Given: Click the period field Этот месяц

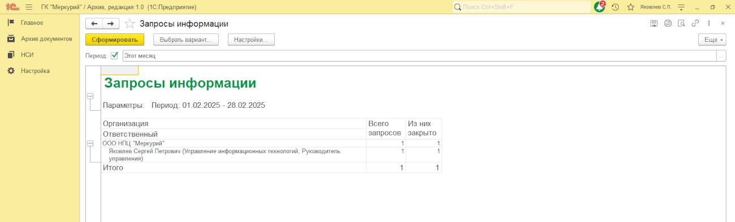Looking at the screenshot, I should (419, 56).
